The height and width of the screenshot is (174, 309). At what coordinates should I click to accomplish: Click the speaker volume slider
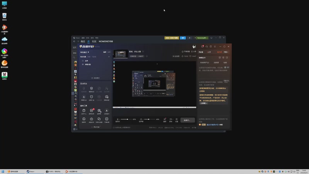[149, 119]
